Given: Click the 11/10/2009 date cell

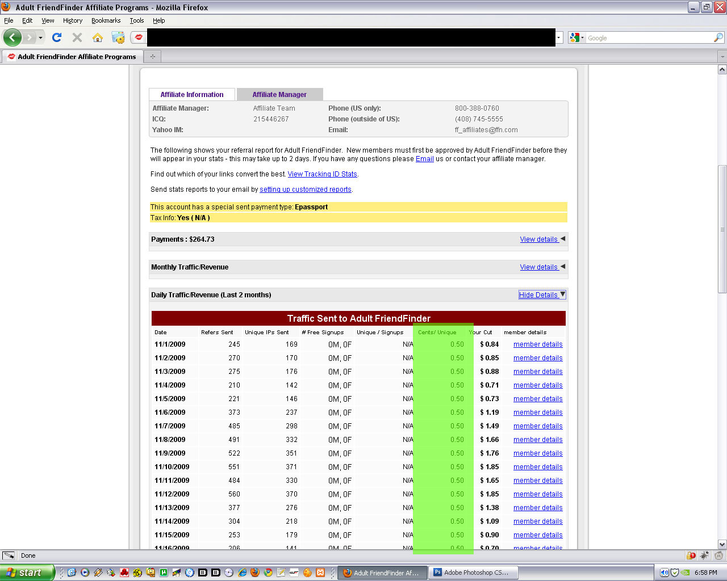Looking at the screenshot, I should (172, 467).
